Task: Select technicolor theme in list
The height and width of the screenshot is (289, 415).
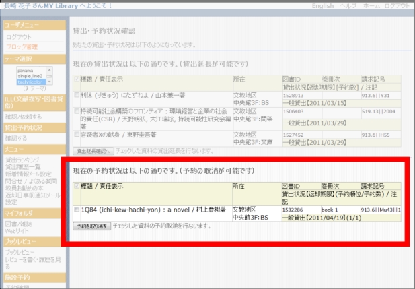Action: coord(30,82)
